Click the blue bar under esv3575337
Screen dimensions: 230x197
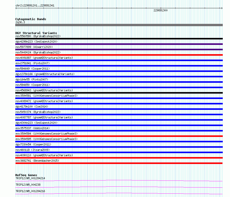119,131
